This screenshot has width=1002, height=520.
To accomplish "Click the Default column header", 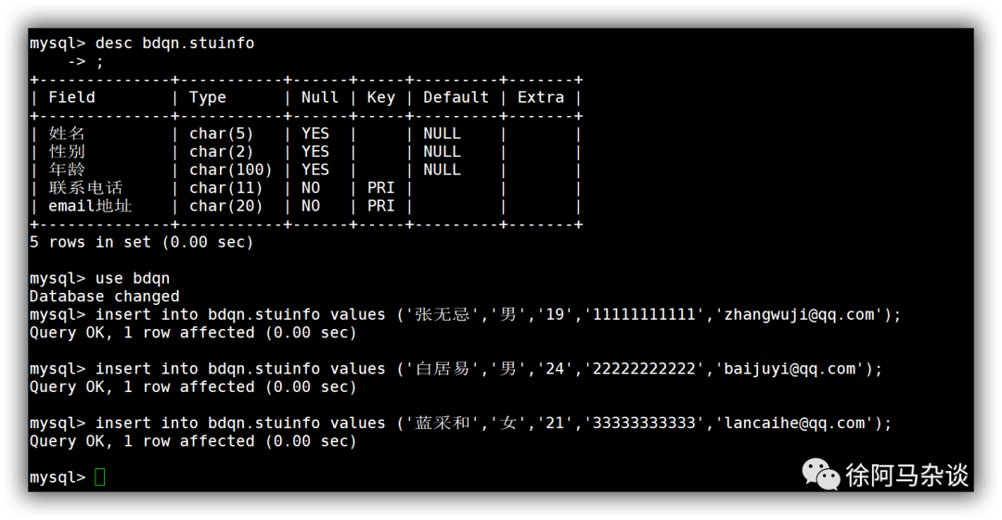I will 456,97.
